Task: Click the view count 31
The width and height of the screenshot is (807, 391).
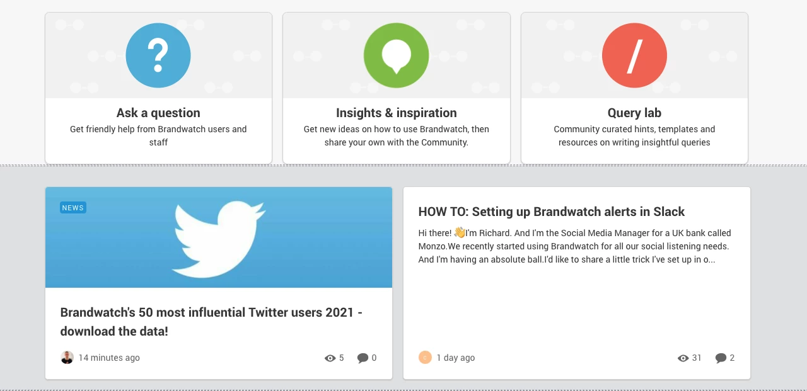Action: point(697,358)
